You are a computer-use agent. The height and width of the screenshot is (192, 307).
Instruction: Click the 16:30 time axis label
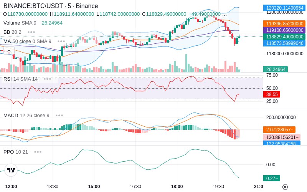tap(135, 187)
